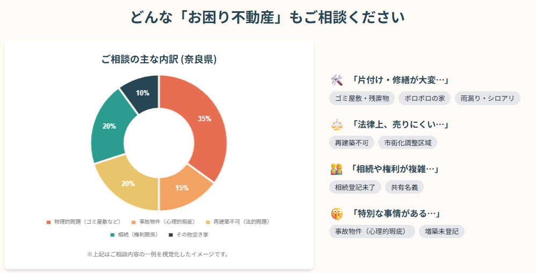
Task: Toggle 物理的問題 legend color square
Action: click(x=48, y=222)
